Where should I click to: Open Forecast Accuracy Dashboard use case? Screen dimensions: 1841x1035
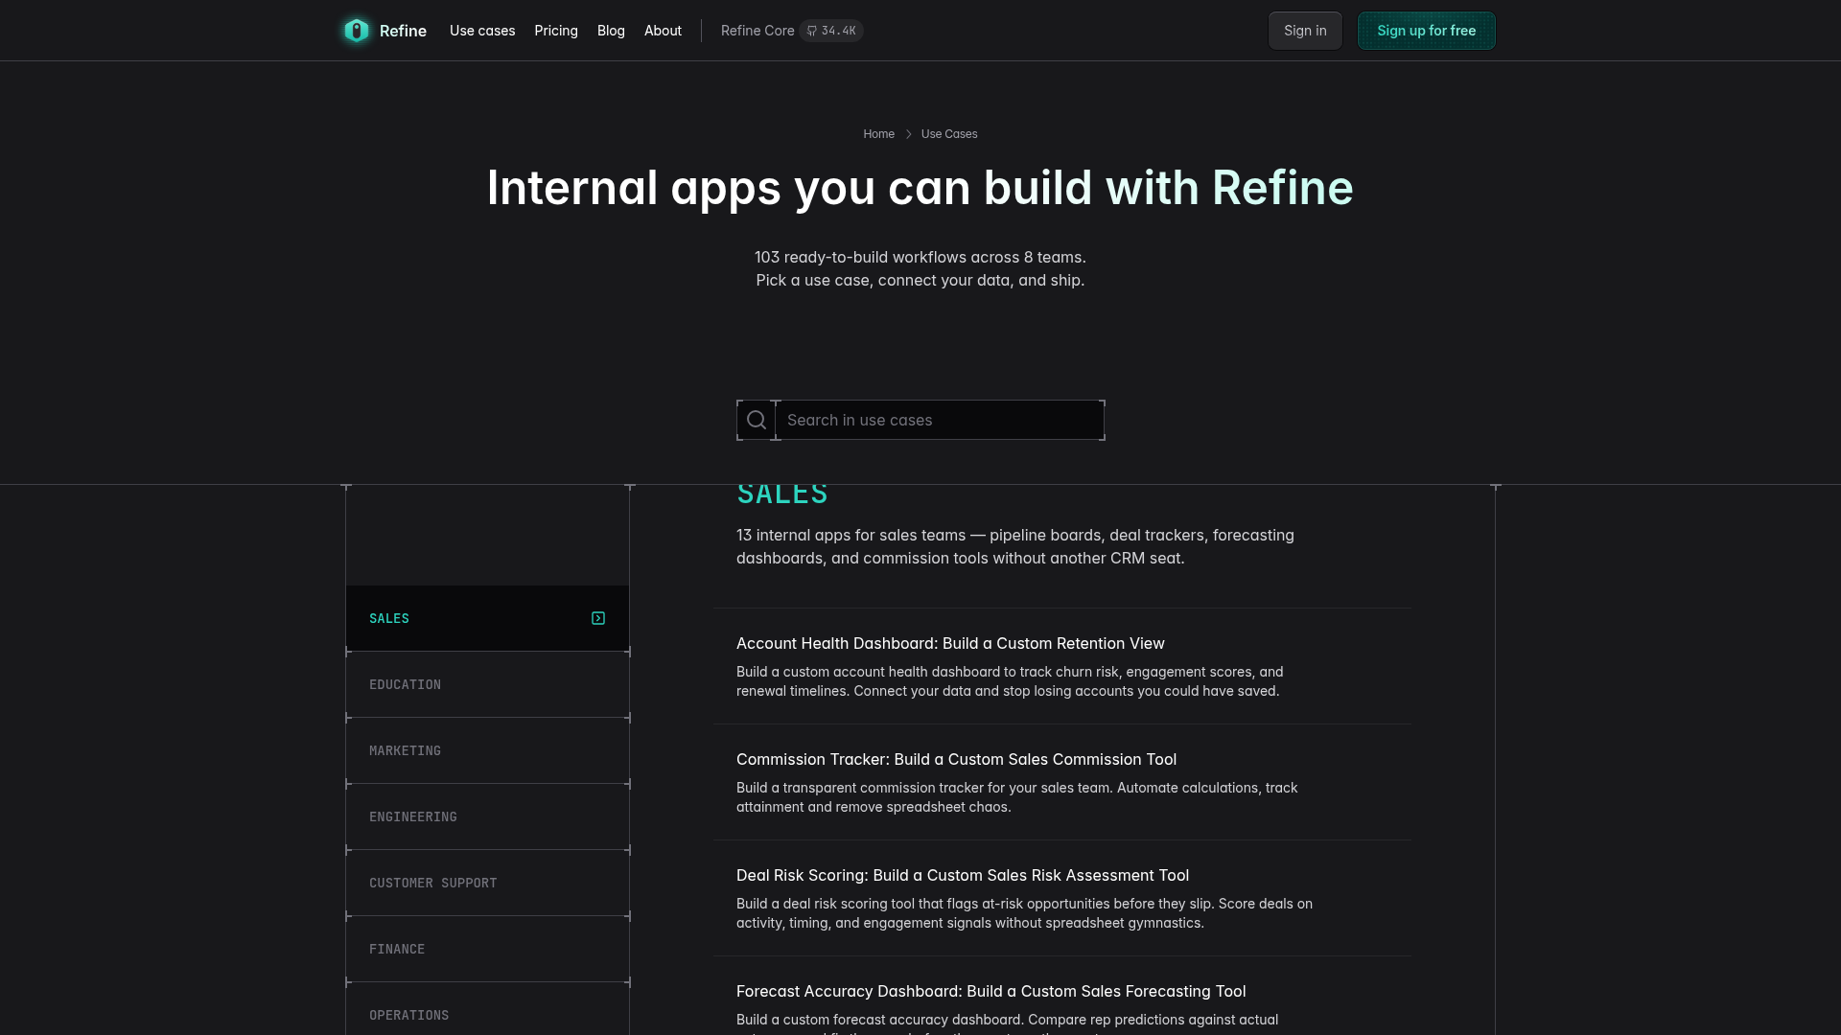coord(990,991)
